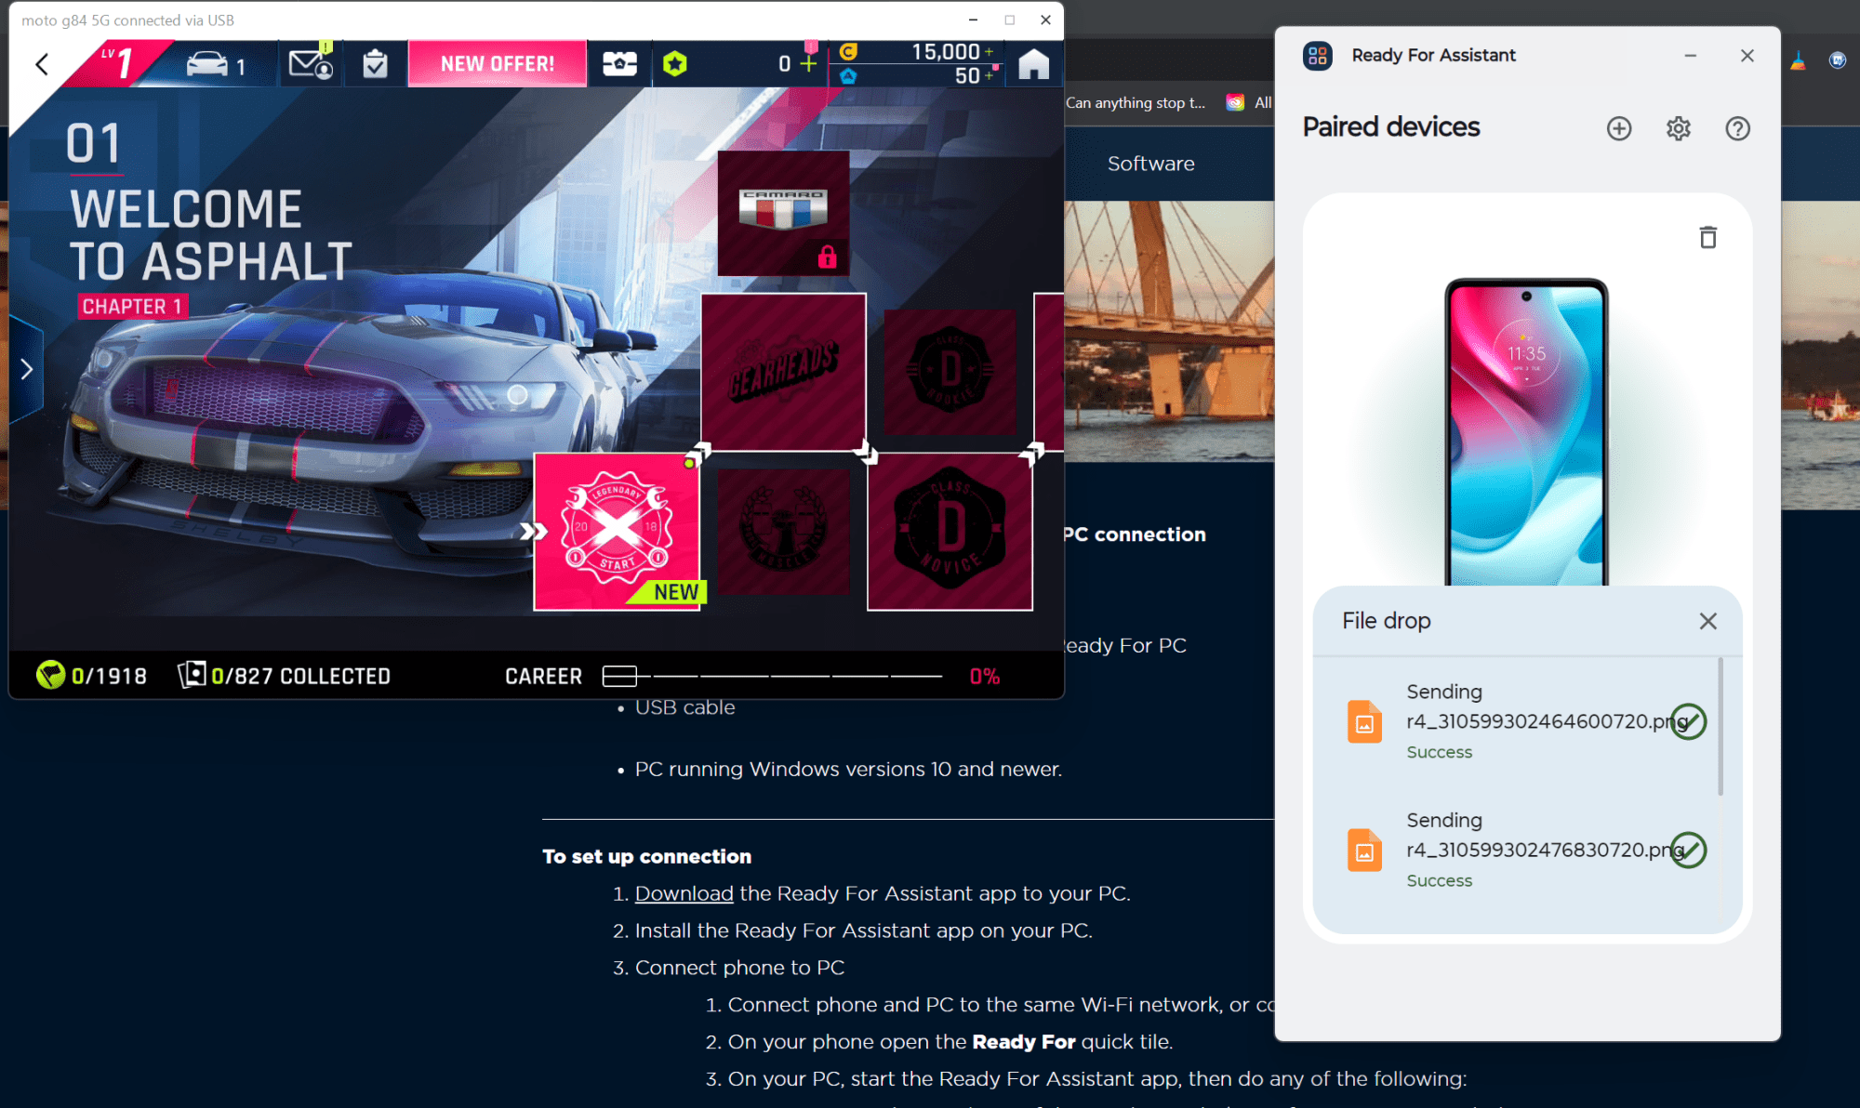The image size is (1860, 1108).
Task: Close the File drop panel
Action: click(1707, 621)
